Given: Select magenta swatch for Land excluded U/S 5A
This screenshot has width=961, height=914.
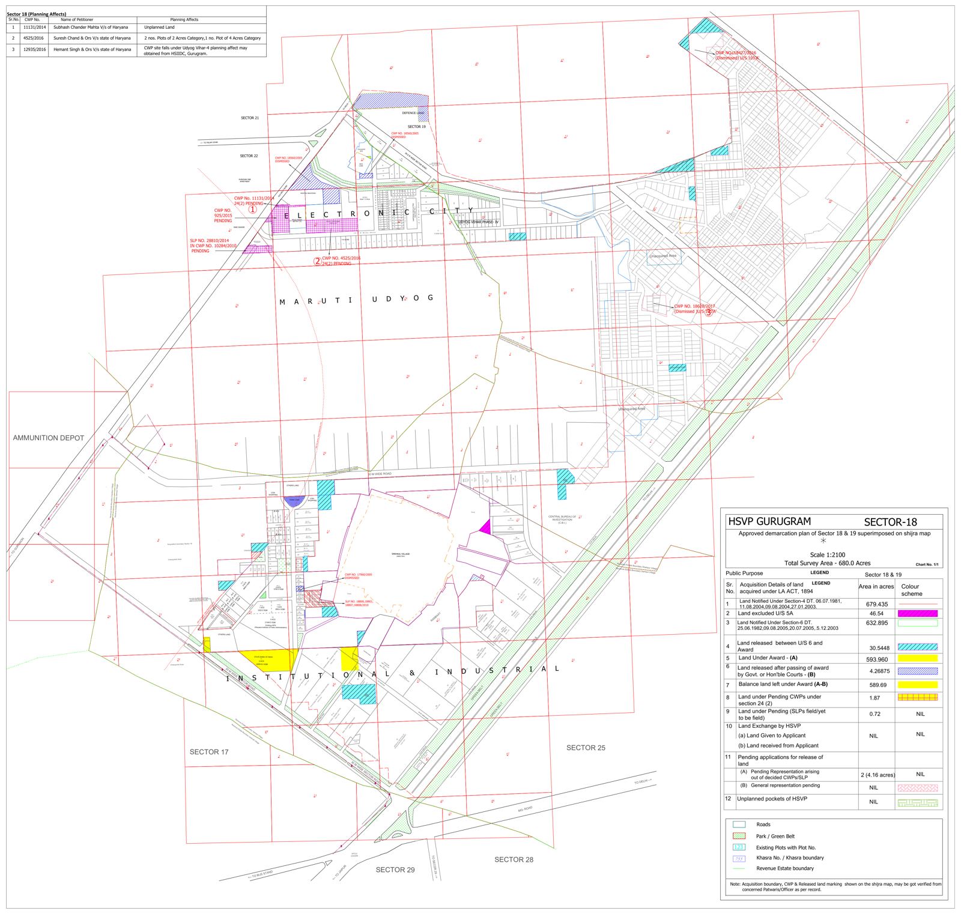Looking at the screenshot, I should (917, 614).
